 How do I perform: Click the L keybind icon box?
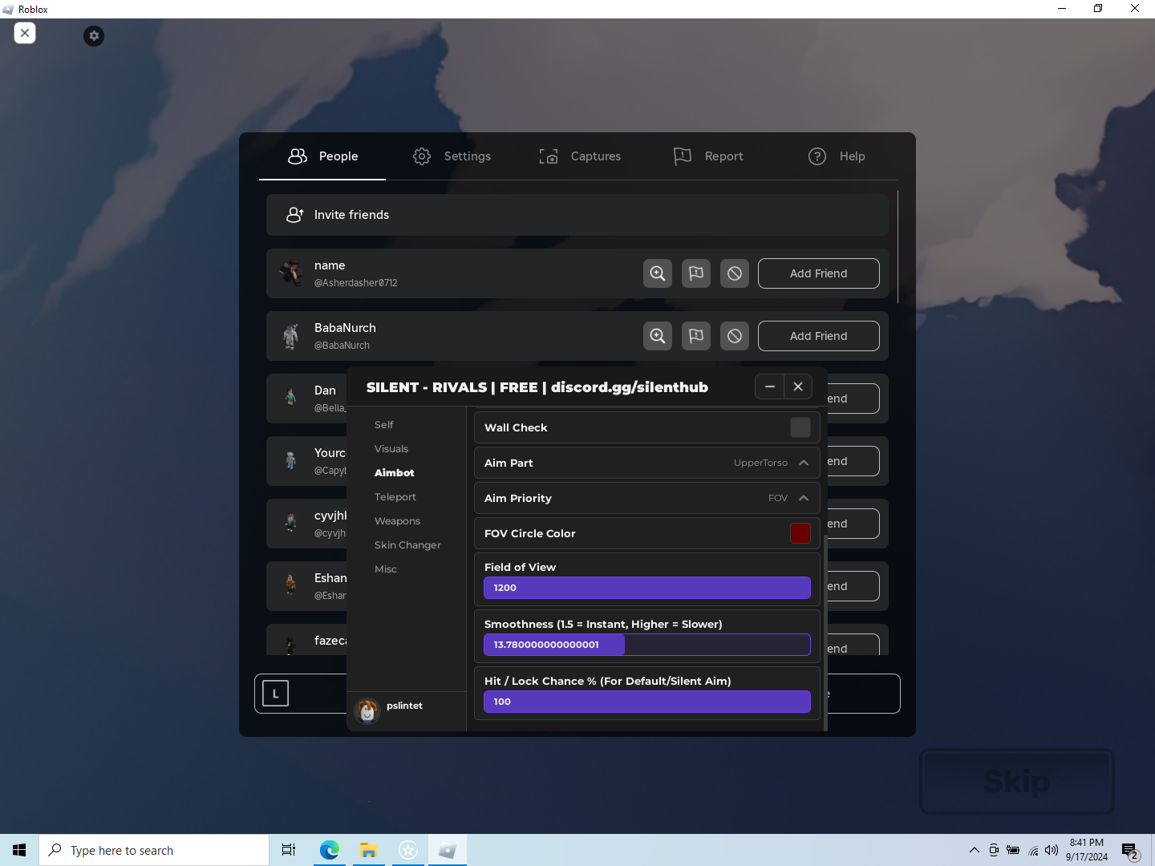[x=276, y=694]
